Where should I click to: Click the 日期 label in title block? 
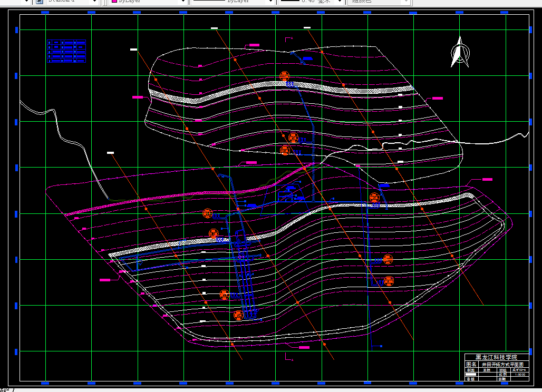[x=502, y=379]
